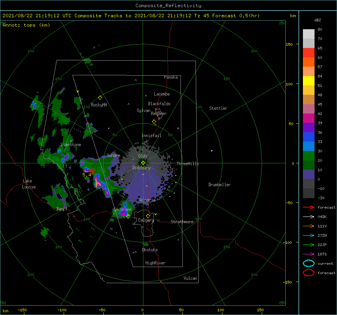
Task: Click the storm top annotation 5.4
Action: tap(86, 175)
